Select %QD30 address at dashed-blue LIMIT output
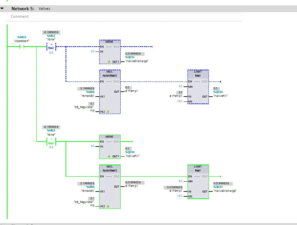This screenshot has height=225, width=297. tap(218, 92)
